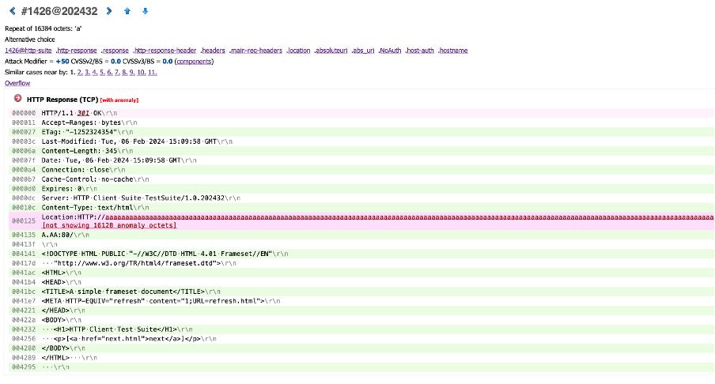
Task: Select the Server header line
Action: [x=361, y=198]
